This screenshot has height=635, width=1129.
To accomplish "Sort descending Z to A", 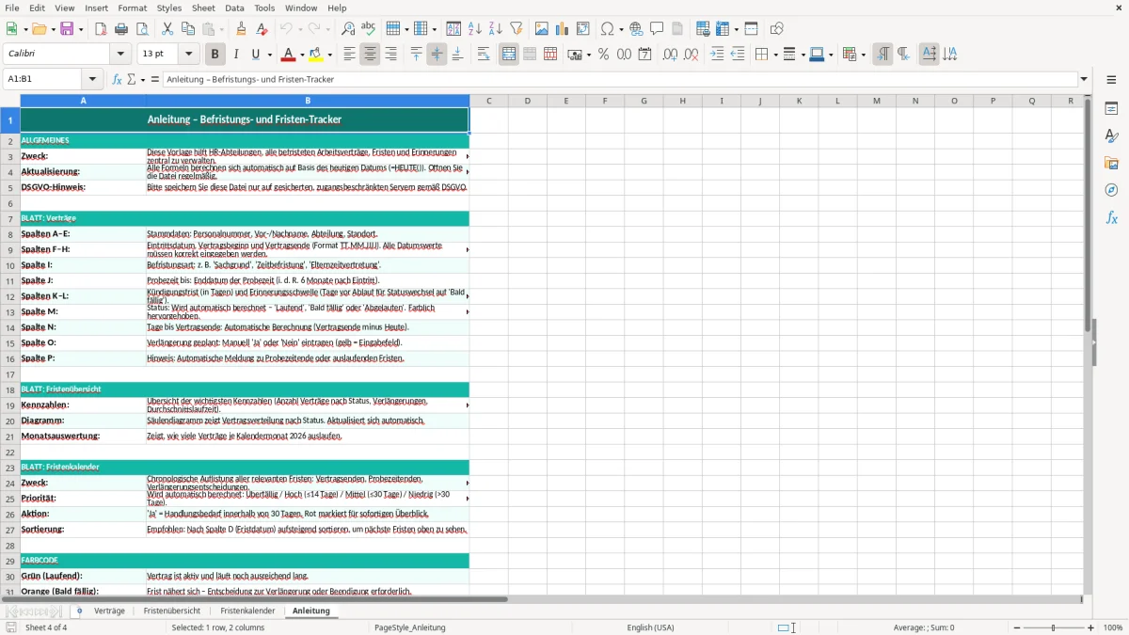I will (496, 29).
